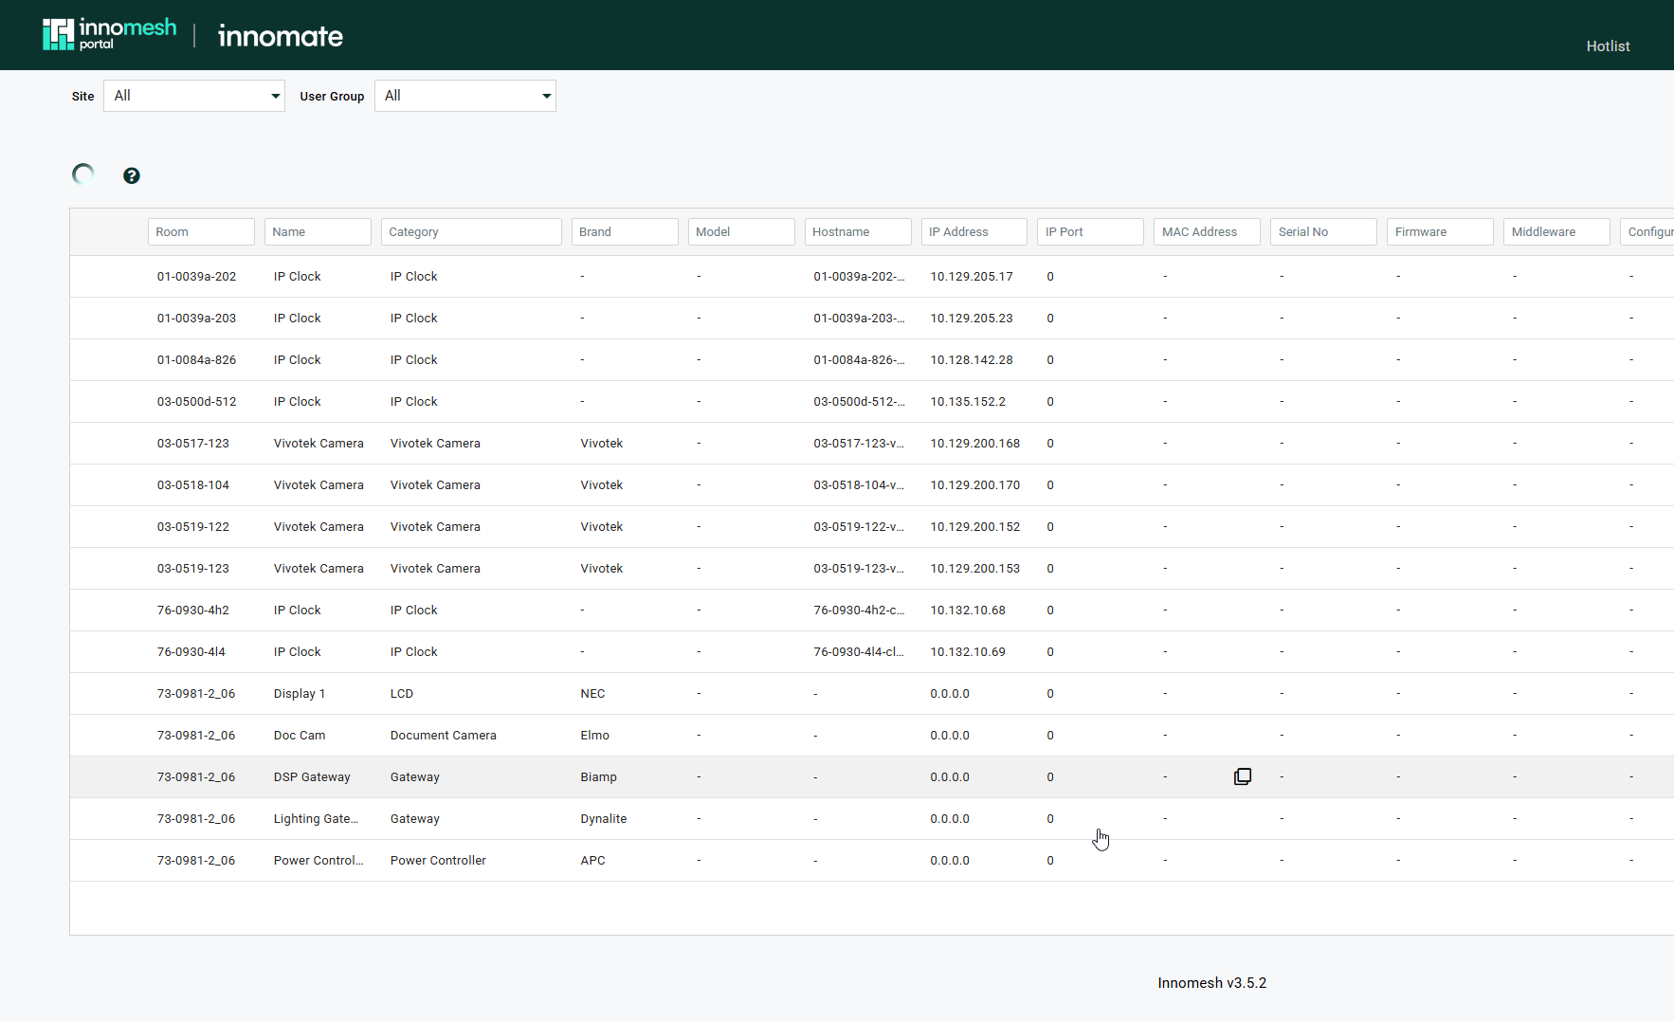Click the NEC brand cell
The height and width of the screenshot is (1021, 1674).
(592, 694)
